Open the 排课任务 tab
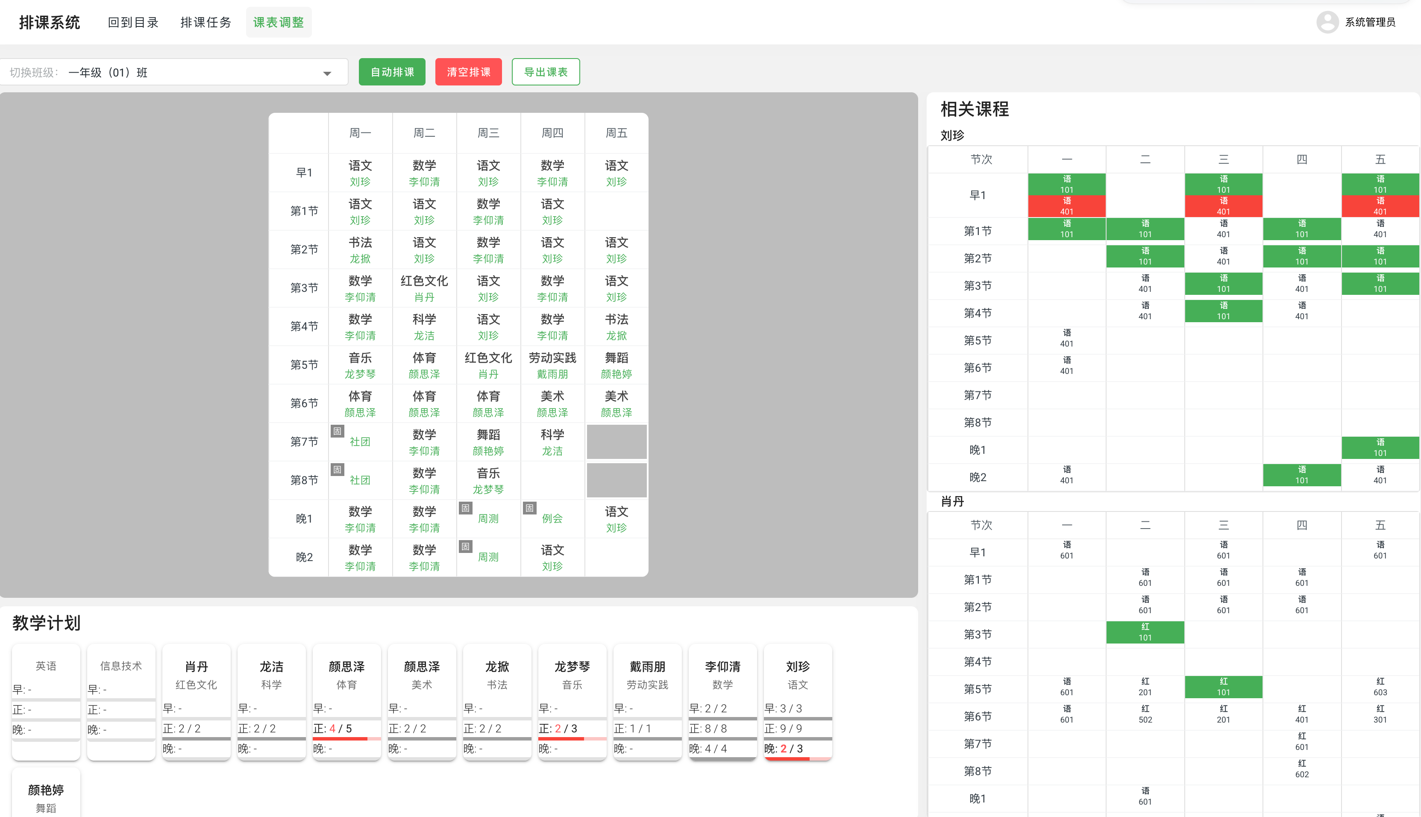The width and height of the screenshot is (1421, 817). pyautogui.click(x=206, y=23)
